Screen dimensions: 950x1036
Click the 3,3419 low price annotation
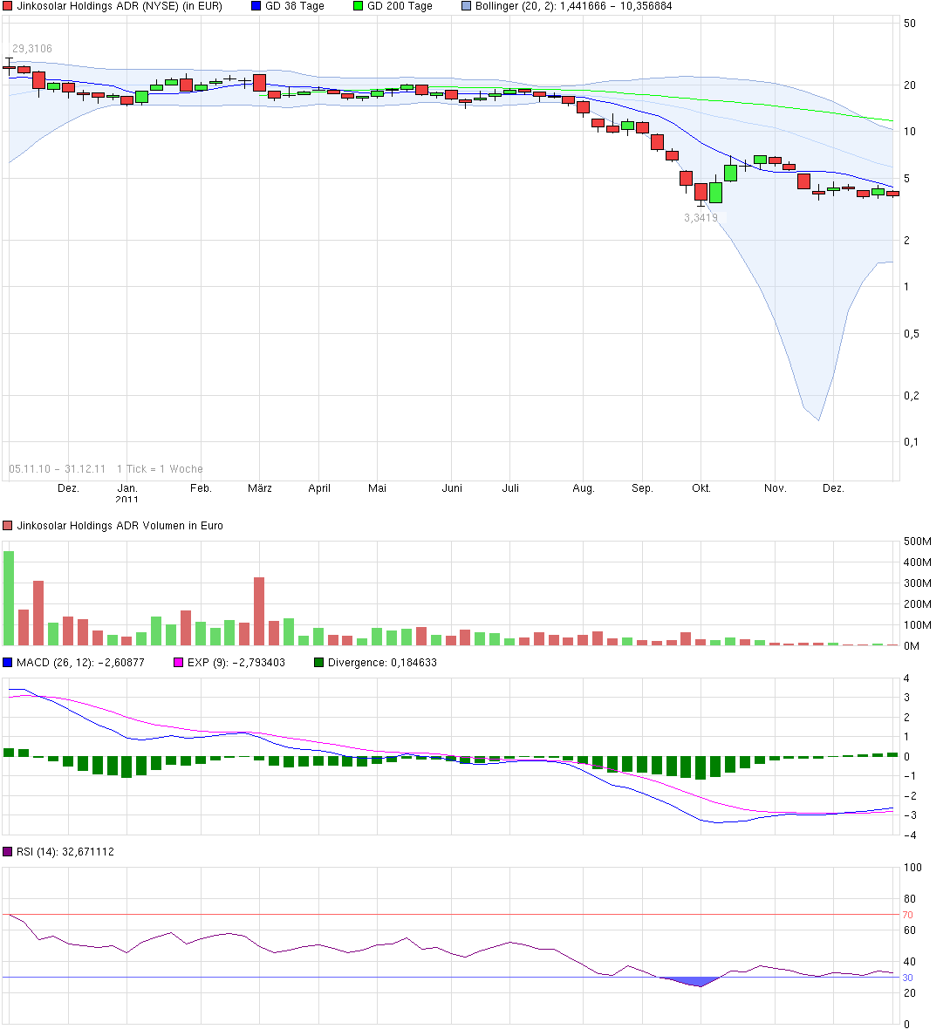pyautogui.click(x=701, y=218)
